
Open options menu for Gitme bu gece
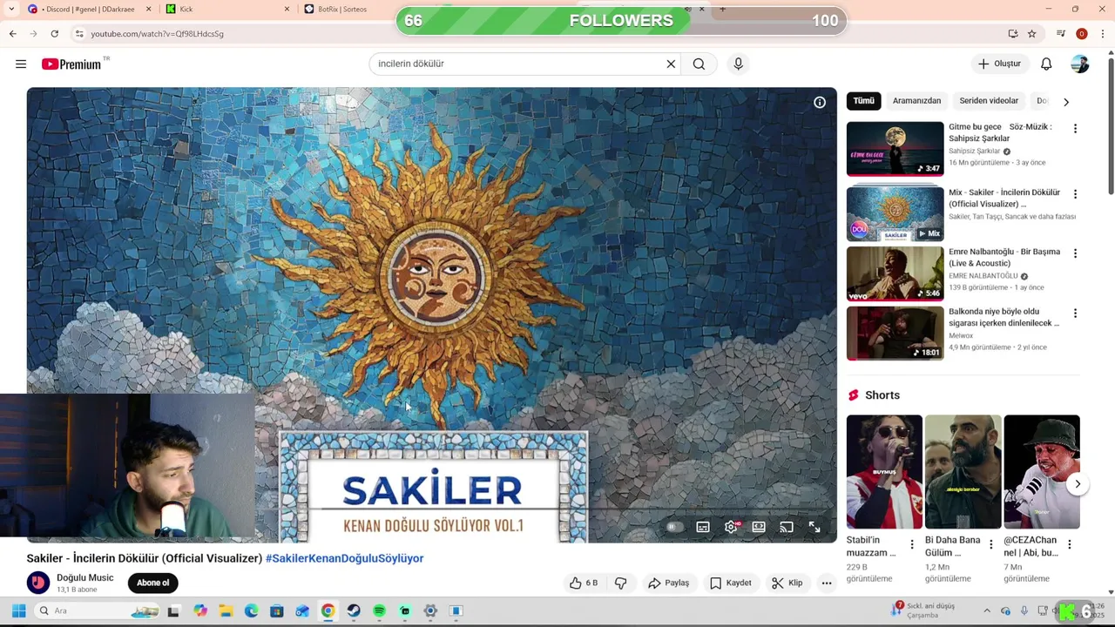pos(1075,129)
